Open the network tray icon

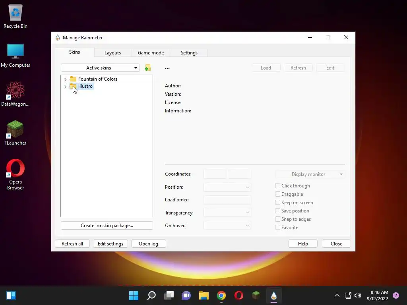coord(348,295)
